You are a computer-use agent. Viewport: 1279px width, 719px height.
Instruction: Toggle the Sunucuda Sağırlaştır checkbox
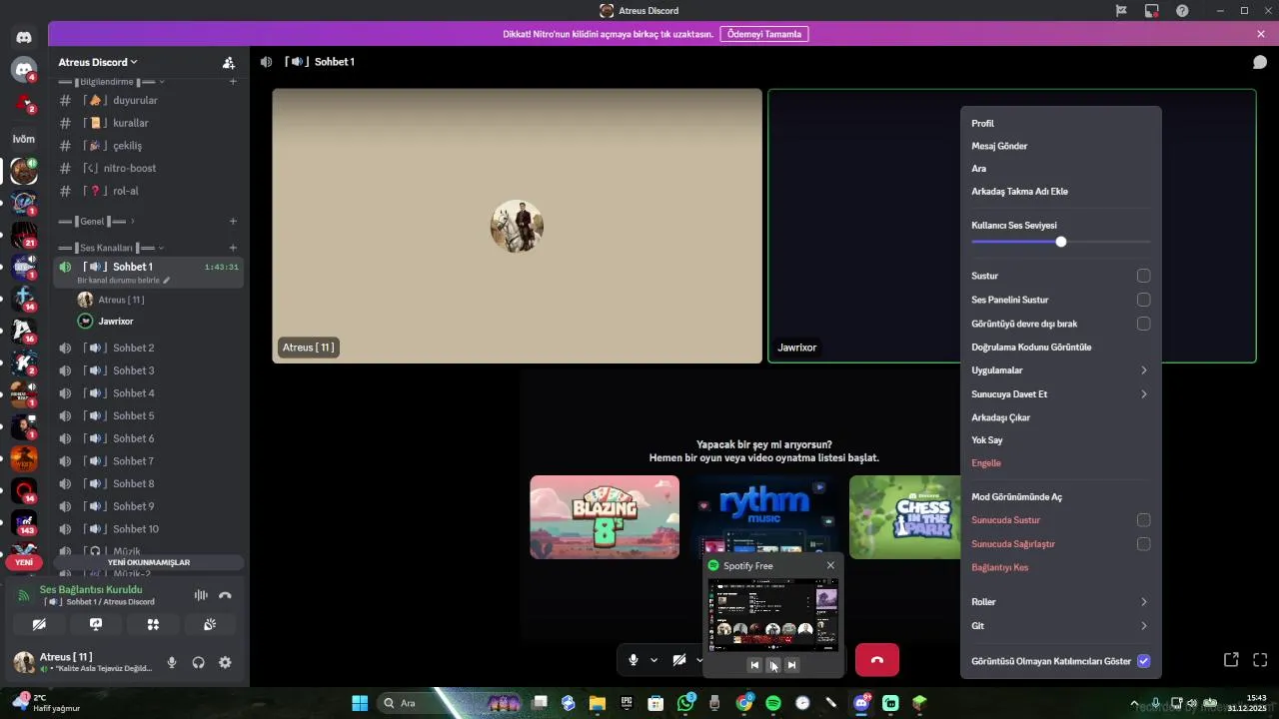pos(1143,544)
